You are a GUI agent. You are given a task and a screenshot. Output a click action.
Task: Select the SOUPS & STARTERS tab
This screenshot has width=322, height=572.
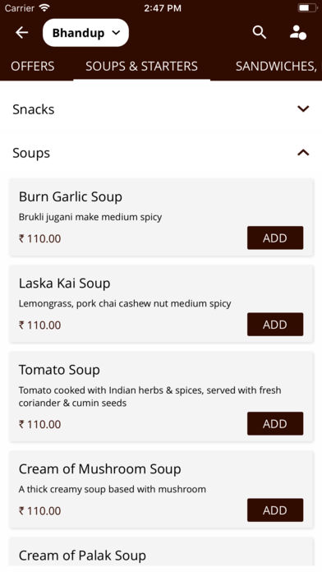[x=141, y=67]
